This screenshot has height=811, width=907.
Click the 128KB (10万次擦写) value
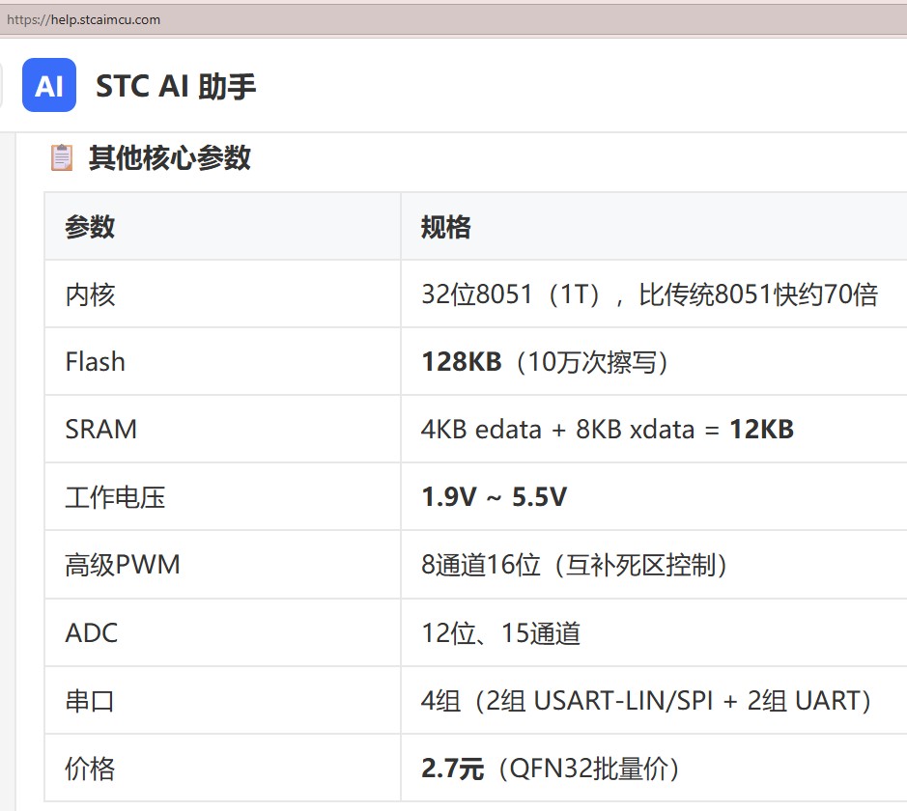[545, 362]
